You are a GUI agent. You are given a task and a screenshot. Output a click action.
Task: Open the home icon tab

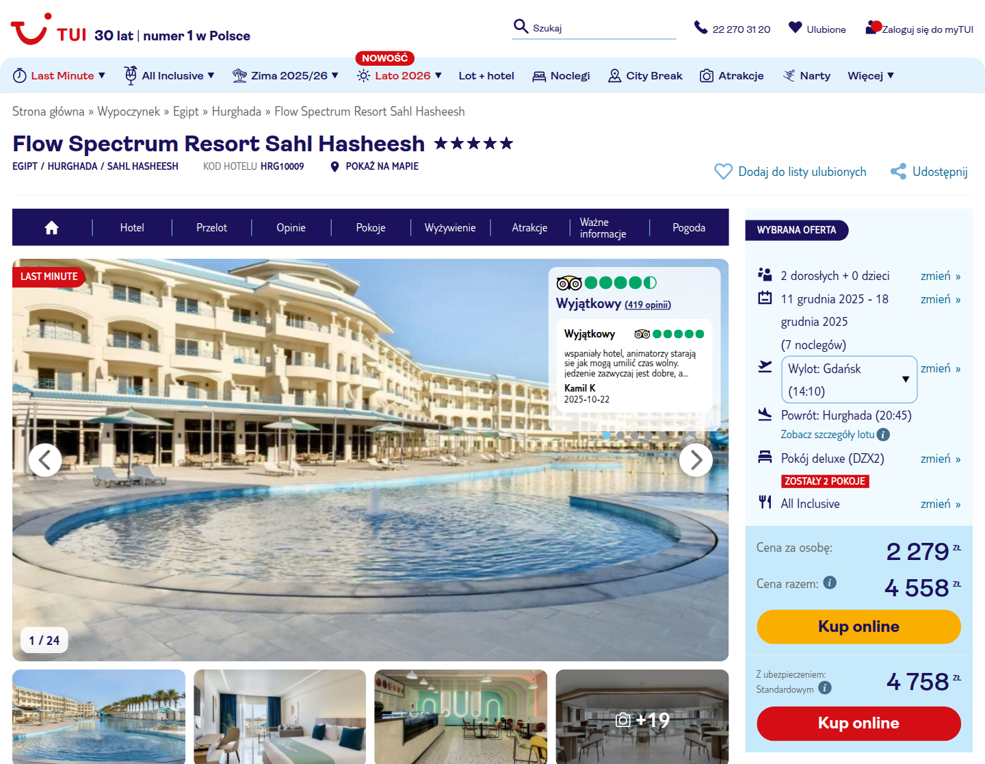[51, 228]
